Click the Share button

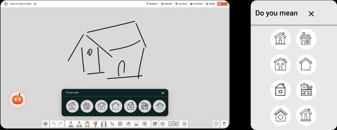point(210,4)
